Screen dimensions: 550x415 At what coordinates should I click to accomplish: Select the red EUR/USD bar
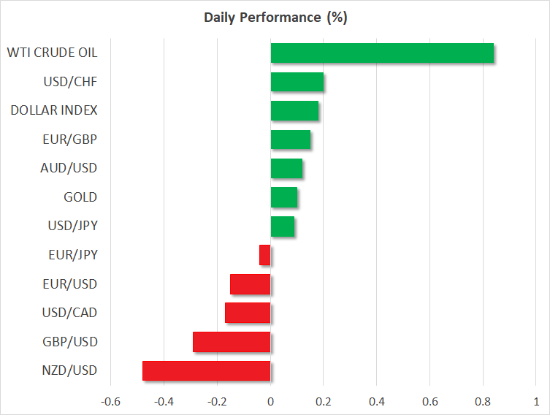[x=251, y=284]
